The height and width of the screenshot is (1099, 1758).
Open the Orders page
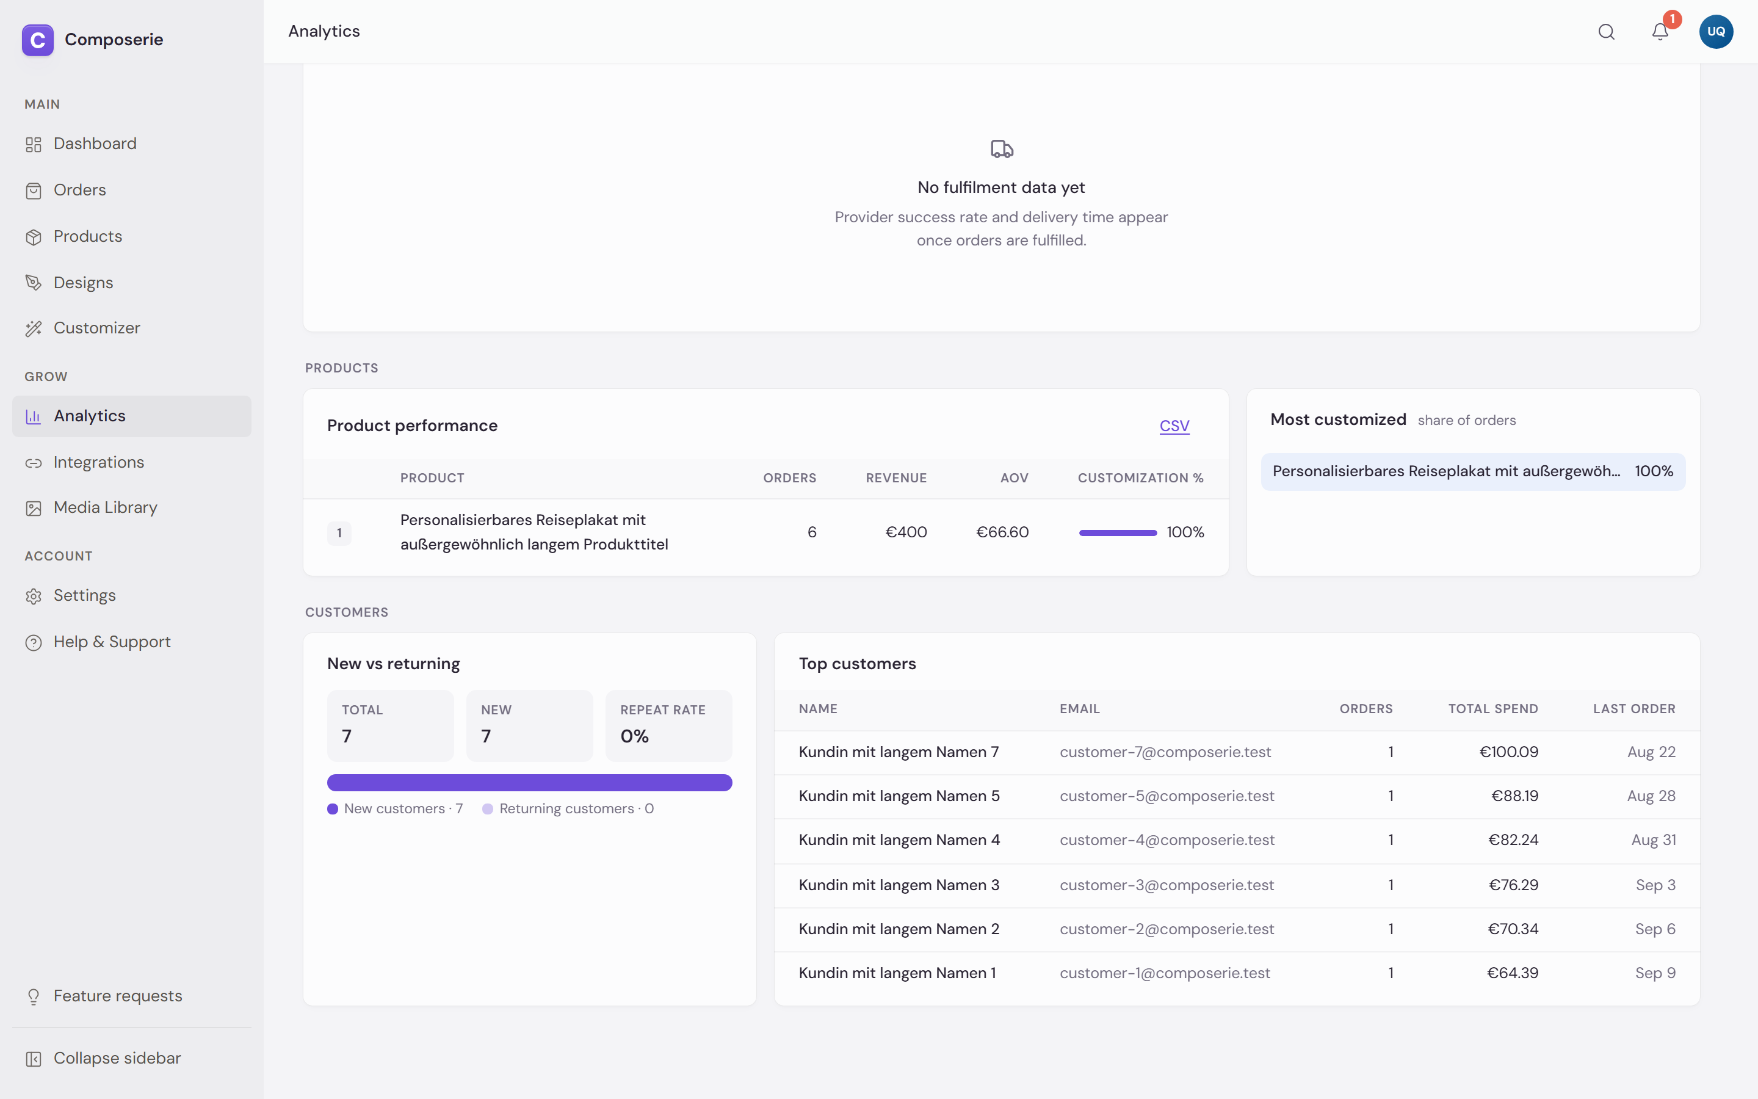(x=131, y=190)
